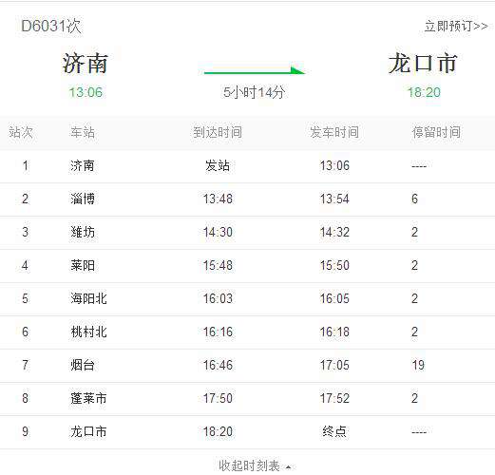This screenshot has height=475, width=495.
Task: Click the 发车时间 column header
Action: point(334,132)
